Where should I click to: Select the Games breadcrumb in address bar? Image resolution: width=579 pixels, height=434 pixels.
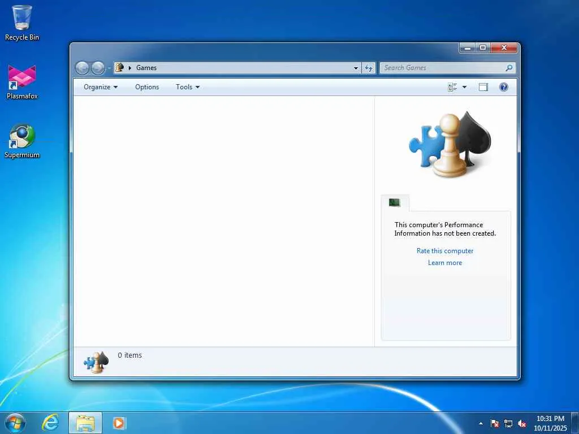pos(146,68)
